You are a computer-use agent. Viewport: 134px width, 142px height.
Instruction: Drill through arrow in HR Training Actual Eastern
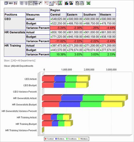click(x=68, y=46)
